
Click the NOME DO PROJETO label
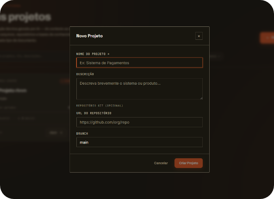pos(93,54)
